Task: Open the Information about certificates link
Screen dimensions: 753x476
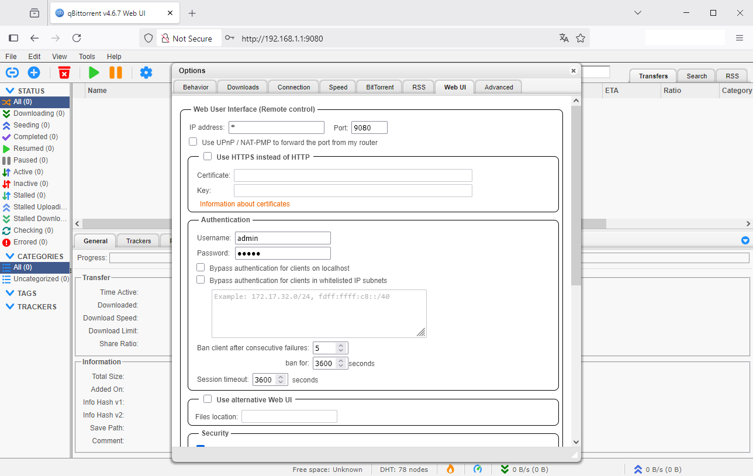Action: click(244, 204)
